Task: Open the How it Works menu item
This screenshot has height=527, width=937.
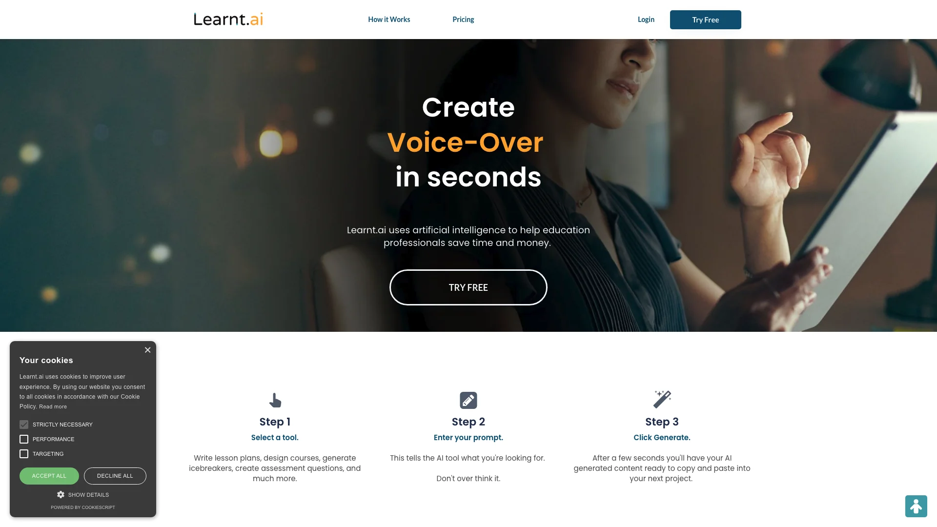Action: (388, 19)
